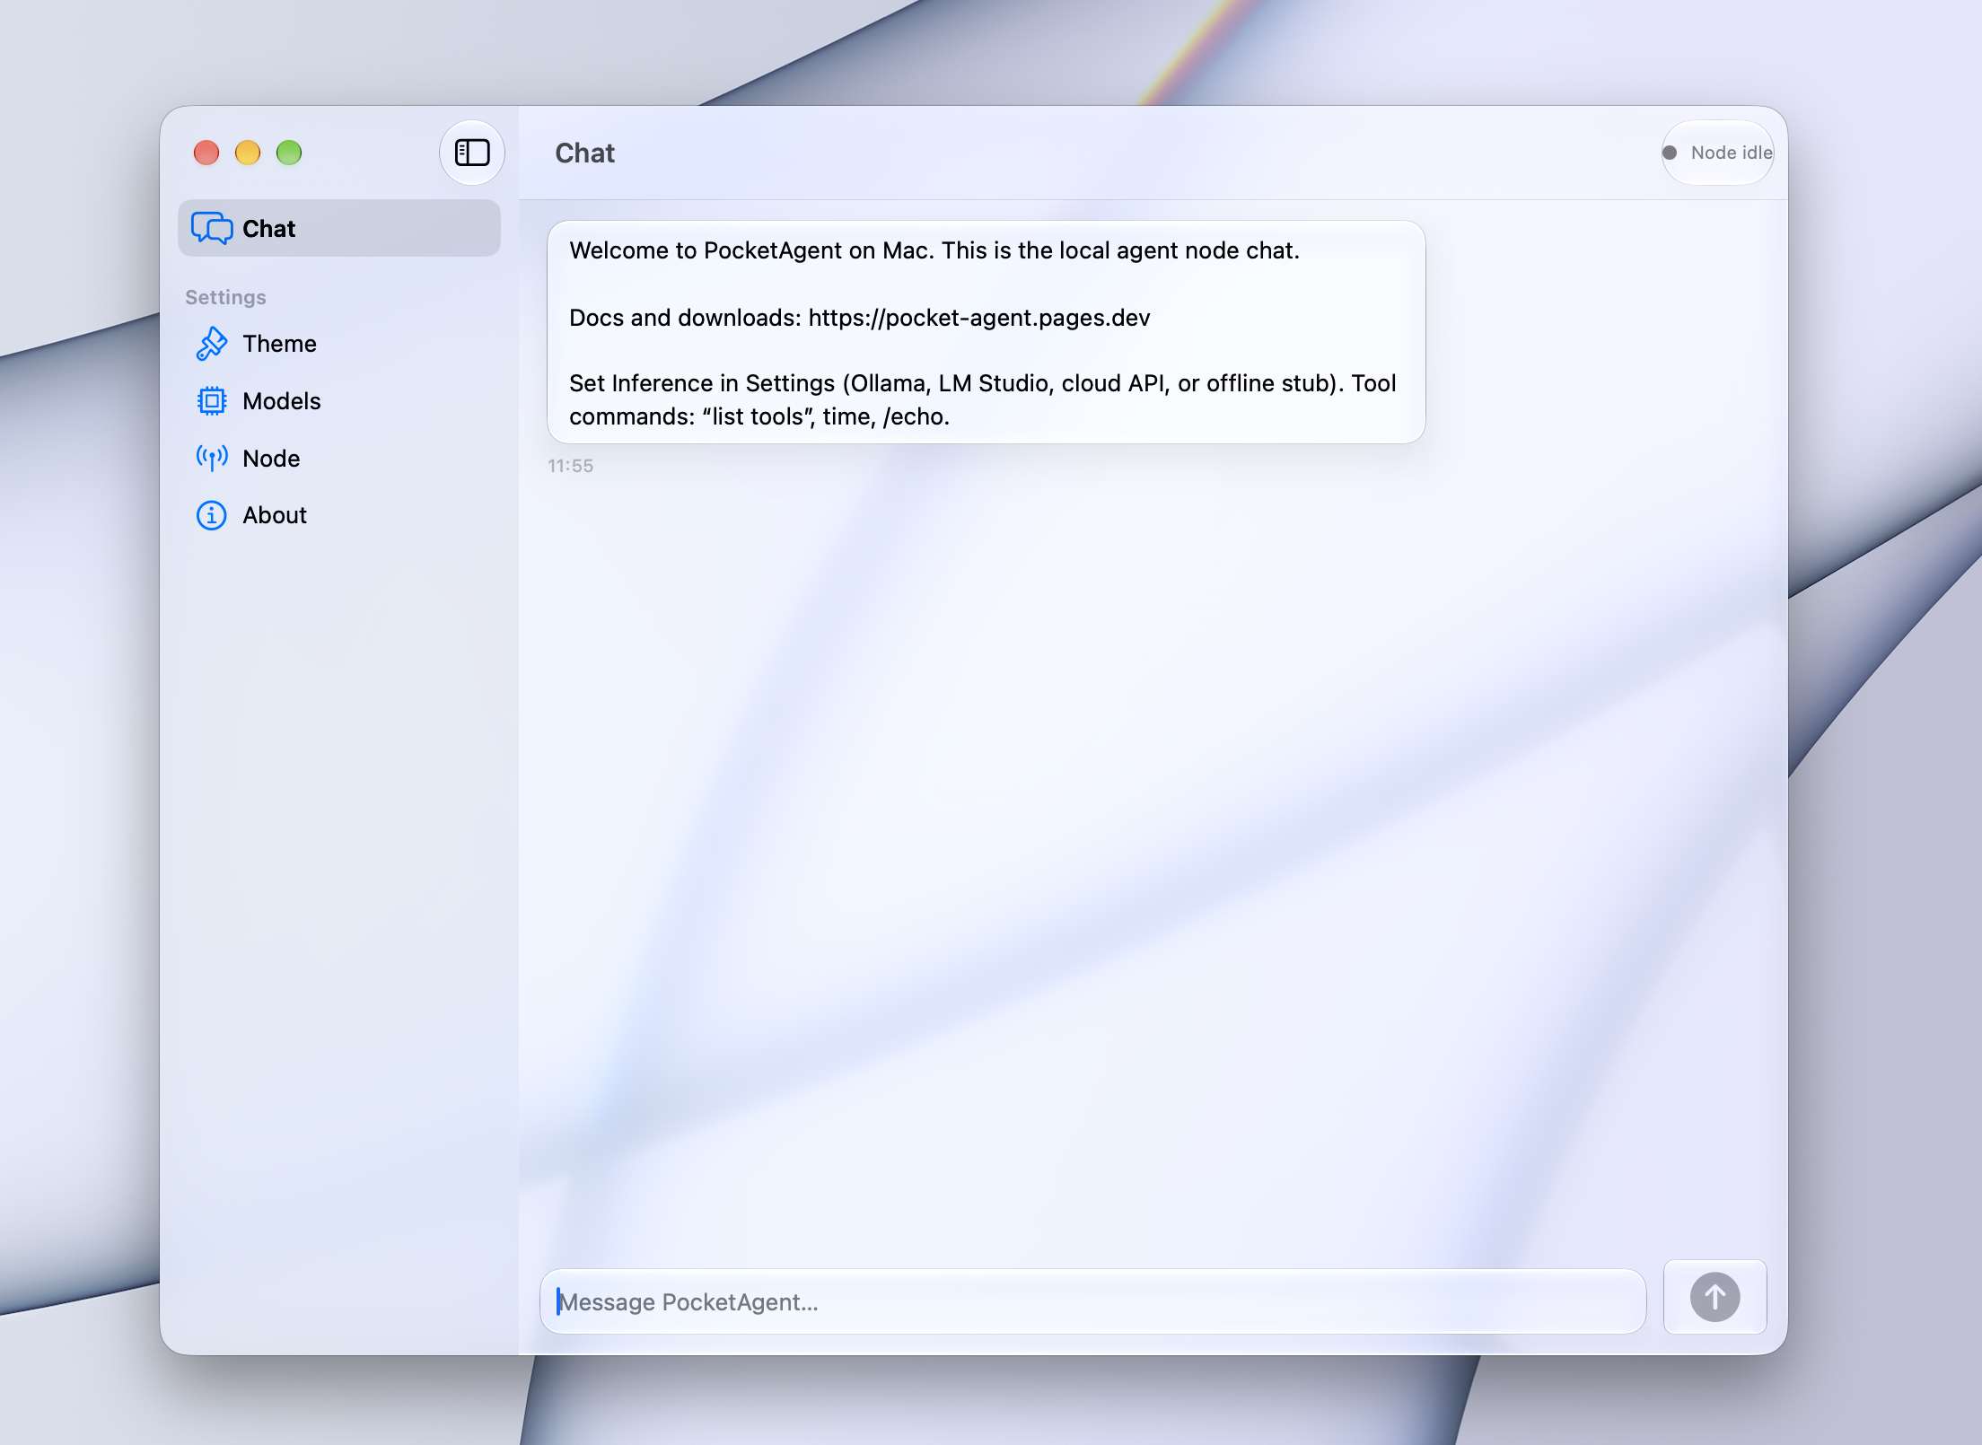Viewport: 1982px width, 1445px height.
Task: Click the Node antenna icon
Action: 212,459
